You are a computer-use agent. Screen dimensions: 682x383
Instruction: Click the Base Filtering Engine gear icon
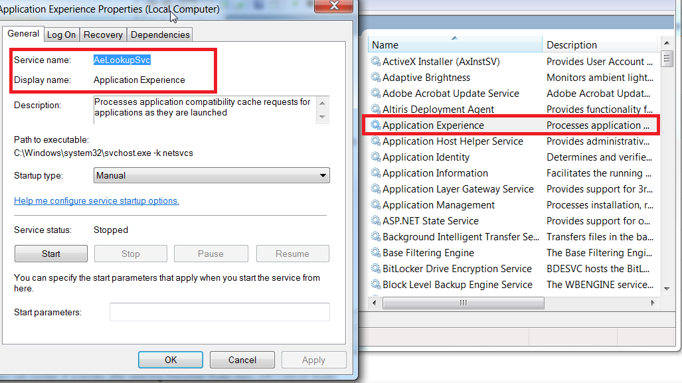click(x=375, y=253)
